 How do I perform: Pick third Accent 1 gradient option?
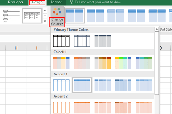pos(102,85)
